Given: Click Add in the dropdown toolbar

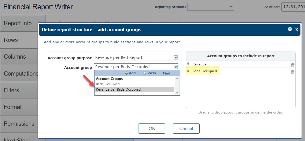Looking at the screenshot, I should [130, 73].
